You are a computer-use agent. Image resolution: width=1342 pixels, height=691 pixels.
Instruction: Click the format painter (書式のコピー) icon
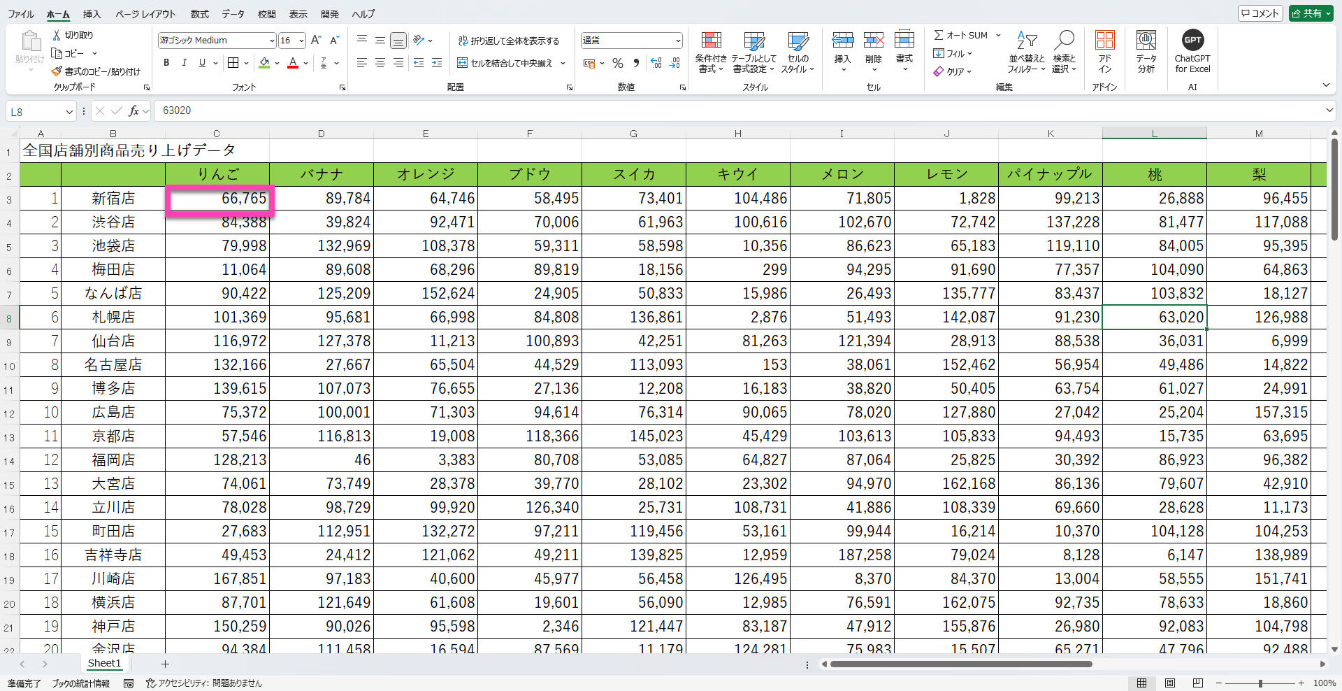click(57, 71)
